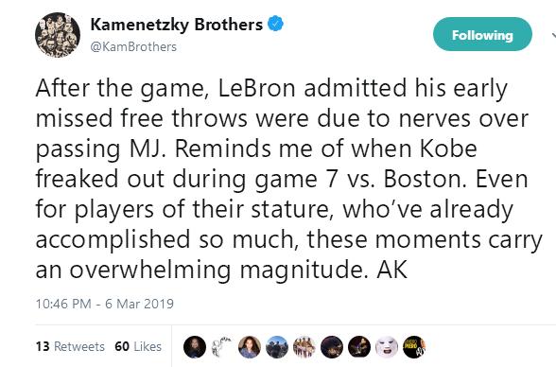Open the Kamenetzky Brothers profile picture

coord(58,35)
